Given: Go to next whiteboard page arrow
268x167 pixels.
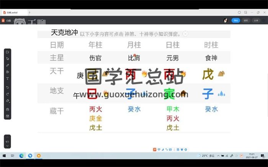Looking at the screenshot, I should (7, 146).
